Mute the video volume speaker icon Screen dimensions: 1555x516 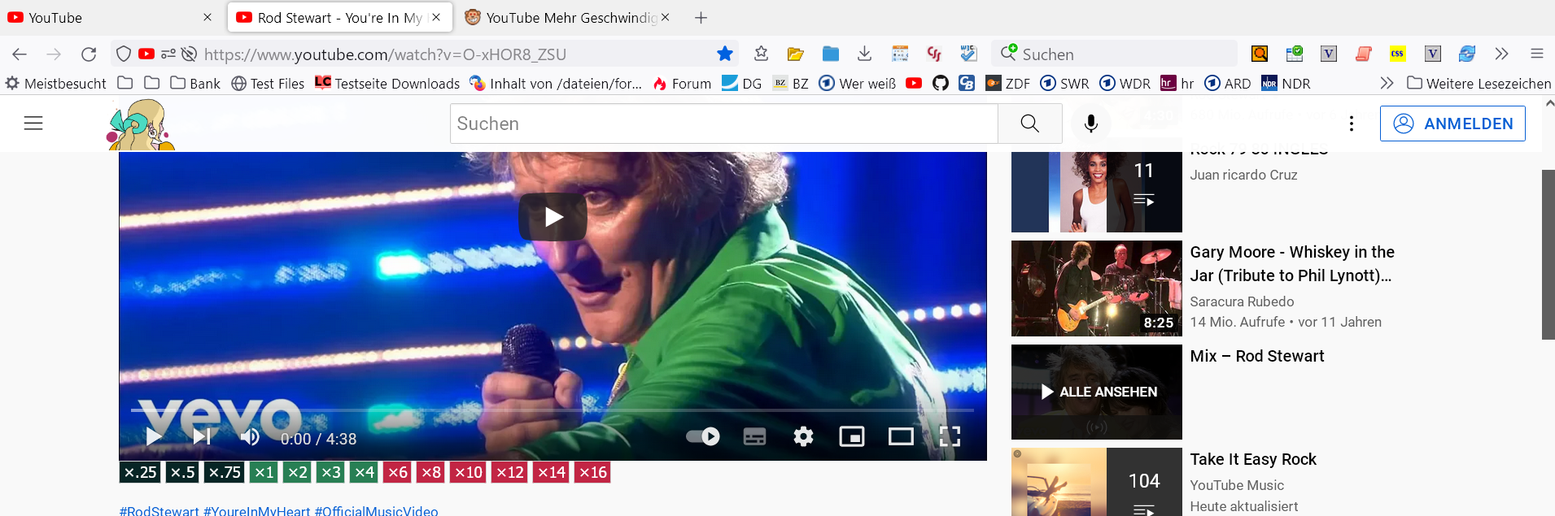click(250, 437)
